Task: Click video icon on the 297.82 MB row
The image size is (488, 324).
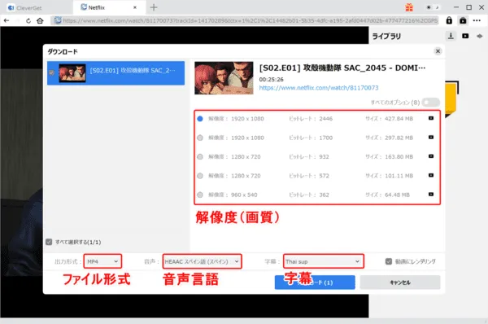Action: (x=431, y=137)
